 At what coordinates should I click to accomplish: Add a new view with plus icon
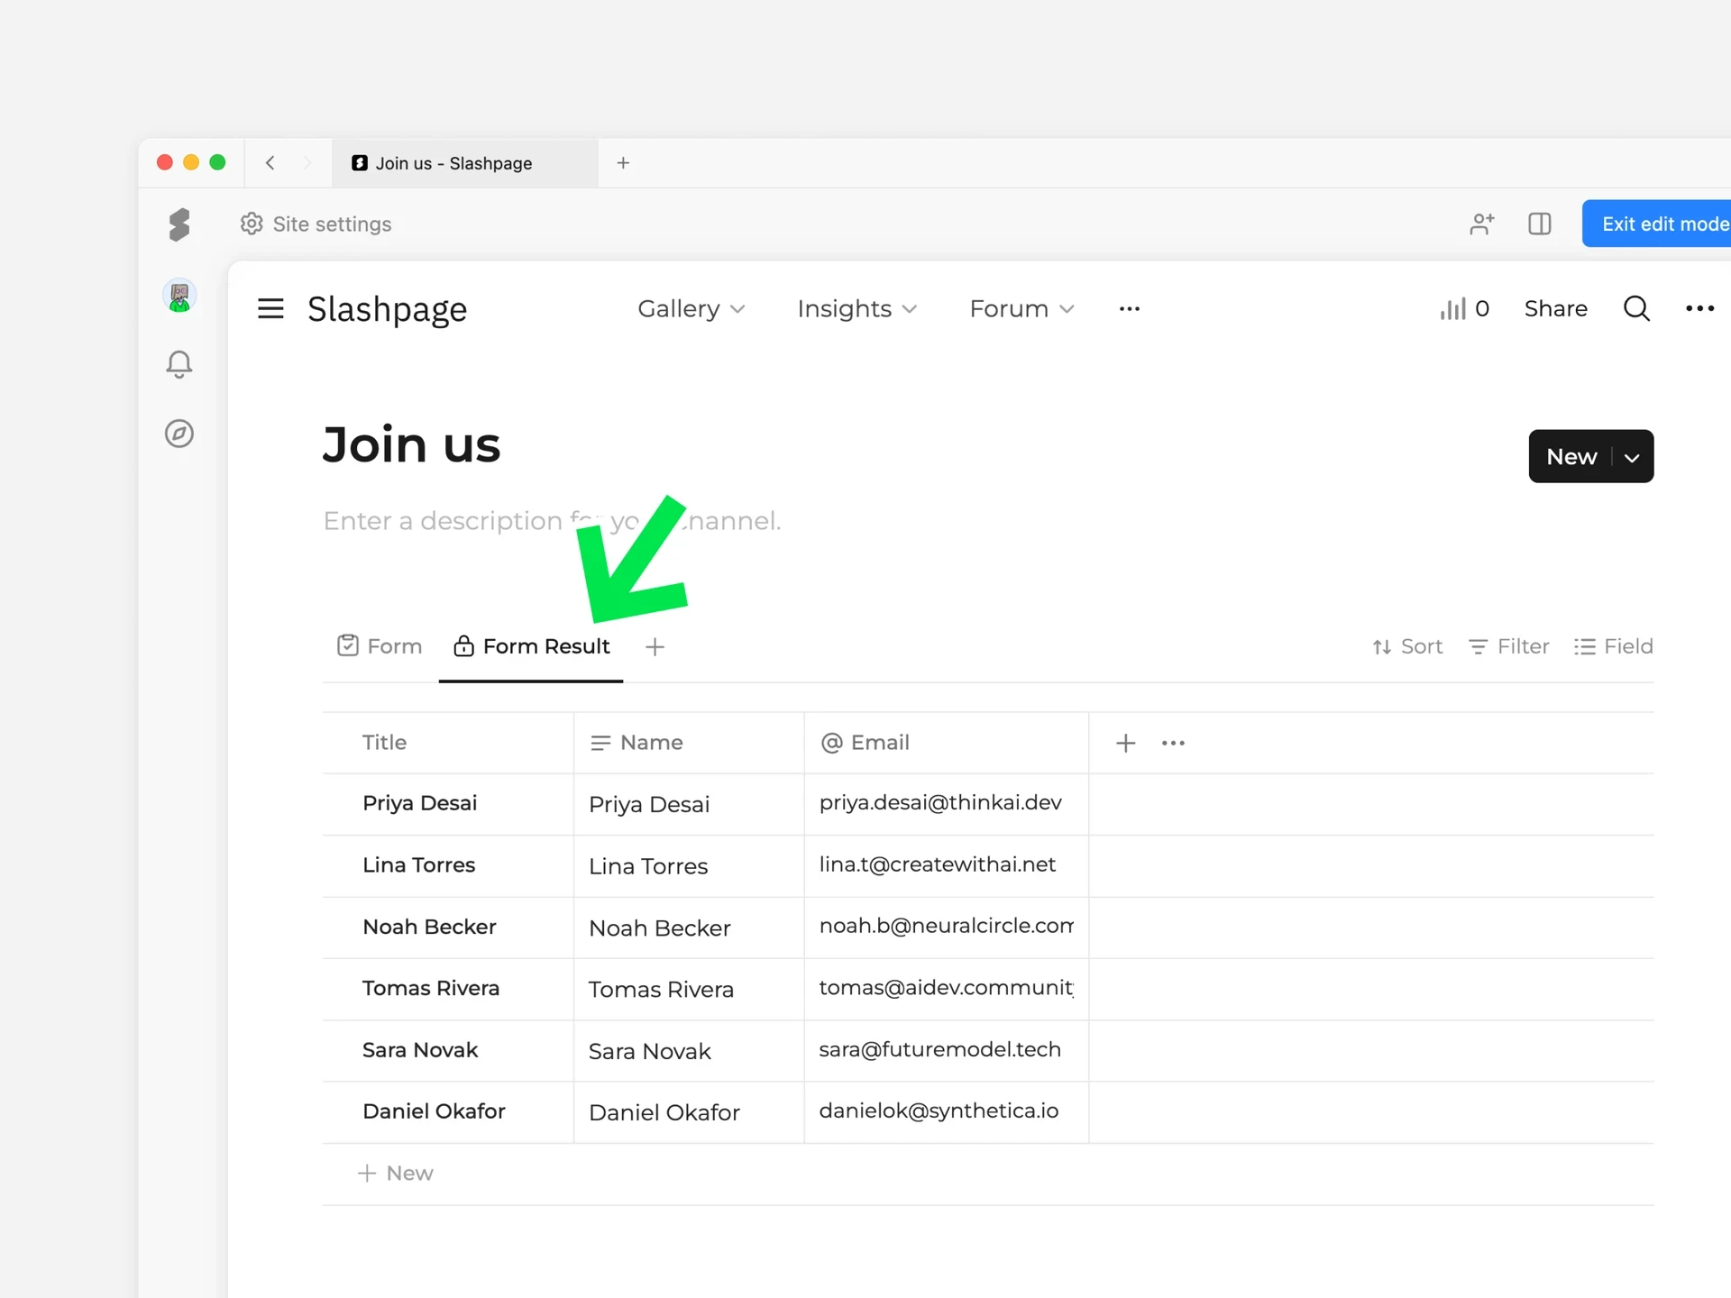click(x=655, y=647)
